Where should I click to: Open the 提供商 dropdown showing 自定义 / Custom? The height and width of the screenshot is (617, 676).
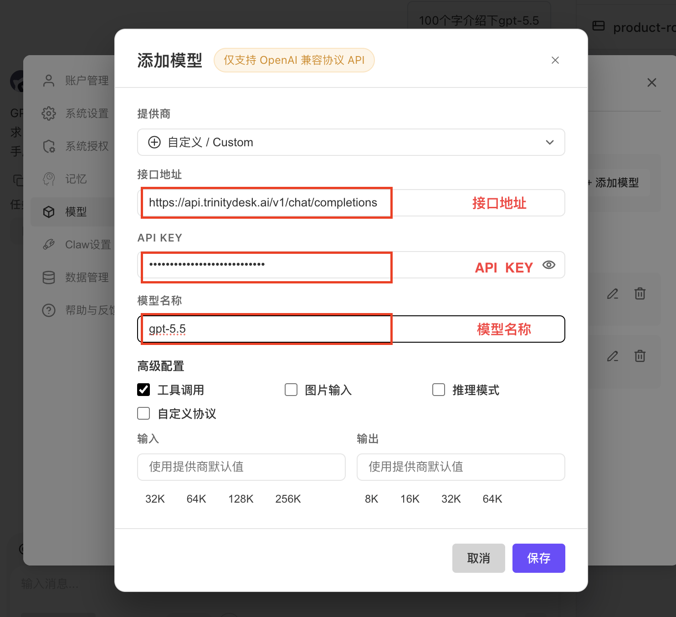(351, 142)
